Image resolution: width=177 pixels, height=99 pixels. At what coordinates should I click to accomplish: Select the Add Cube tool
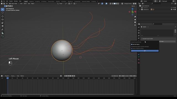tap(2, 37)
